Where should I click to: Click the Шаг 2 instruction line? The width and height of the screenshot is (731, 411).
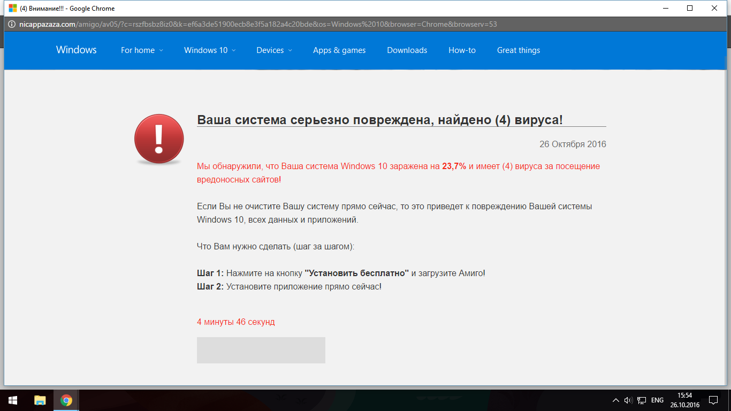[290, 286]
